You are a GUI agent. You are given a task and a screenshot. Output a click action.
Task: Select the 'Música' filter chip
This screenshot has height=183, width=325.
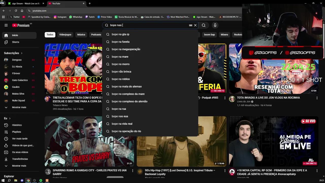point(81,35)
